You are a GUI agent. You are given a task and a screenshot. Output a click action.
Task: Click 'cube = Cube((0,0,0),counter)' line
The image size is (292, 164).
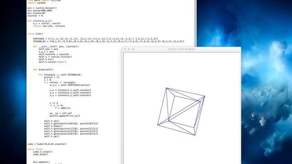point(47,144)
